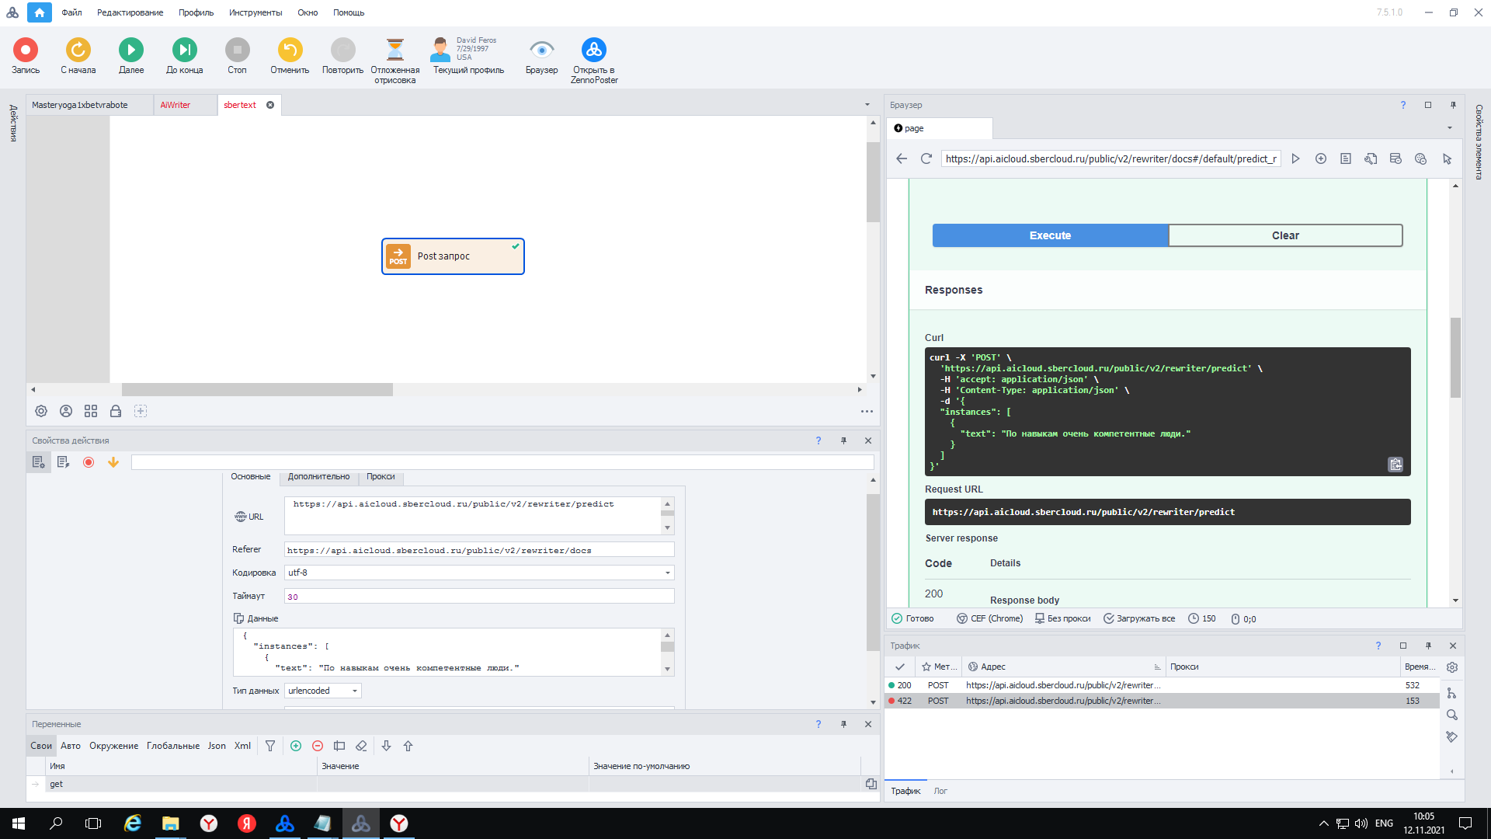This screenshot has height=839, width=1491.
Task: Switch to the Прокси properties tab
Action: (381, 476)
